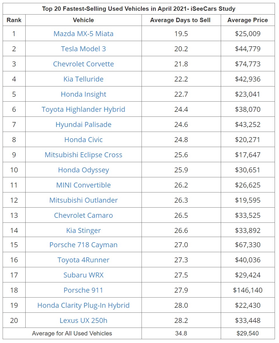
Task: Select the Kia Telluride link
Action: click(x=83, y=79)
